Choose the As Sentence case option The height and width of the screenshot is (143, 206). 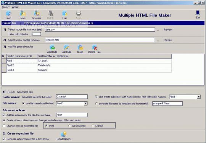pos(69,126)
